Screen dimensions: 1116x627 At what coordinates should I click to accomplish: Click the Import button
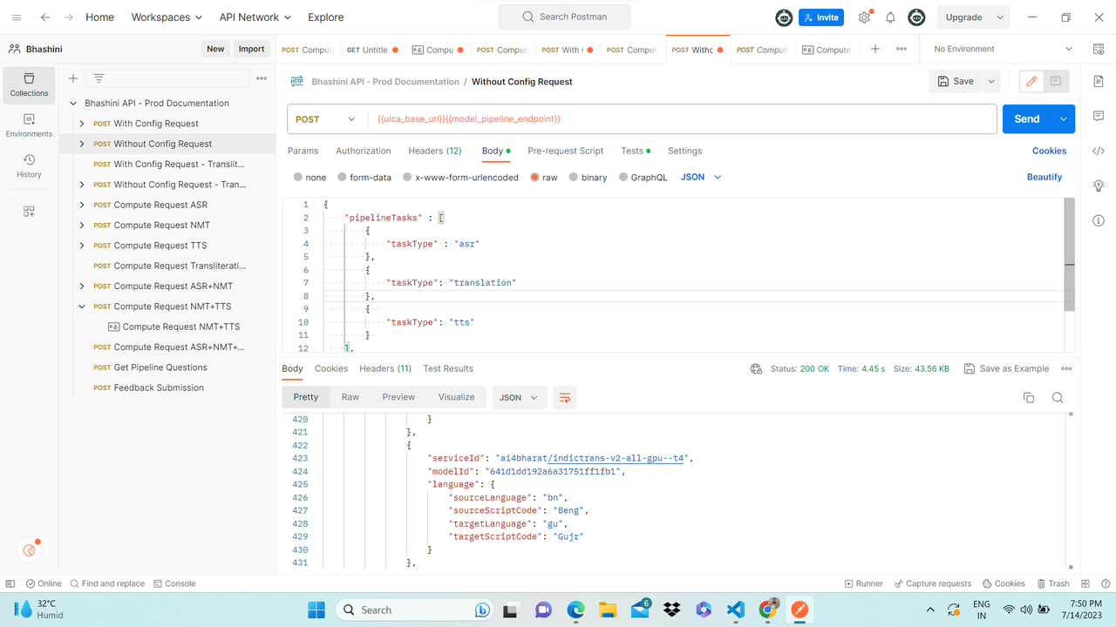251,49
